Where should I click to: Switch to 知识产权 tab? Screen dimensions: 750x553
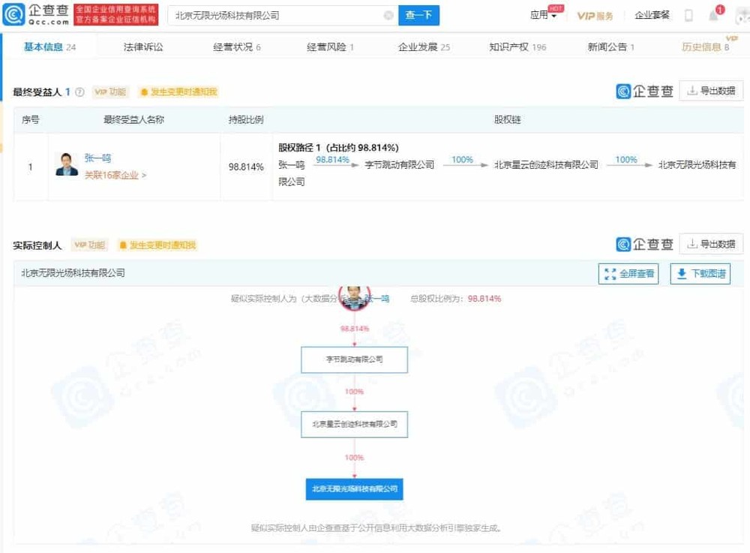(517, 47)
